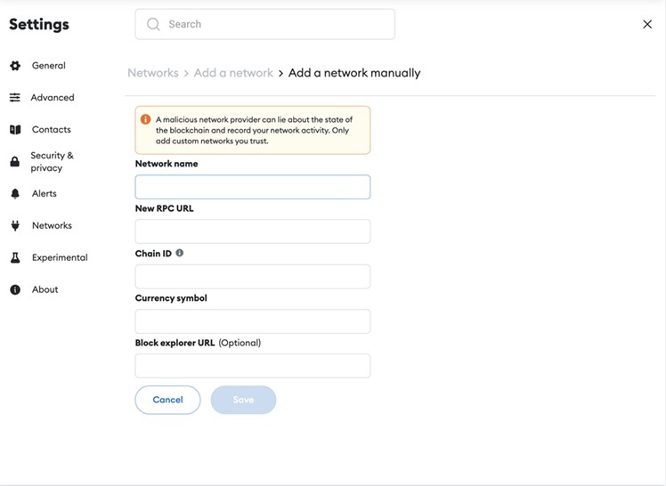The height and width of the screenshot is (486, 666).
Task: Click the Chain ID info tooltip icon
Action: pyautogui.click(x=180, y=254)
